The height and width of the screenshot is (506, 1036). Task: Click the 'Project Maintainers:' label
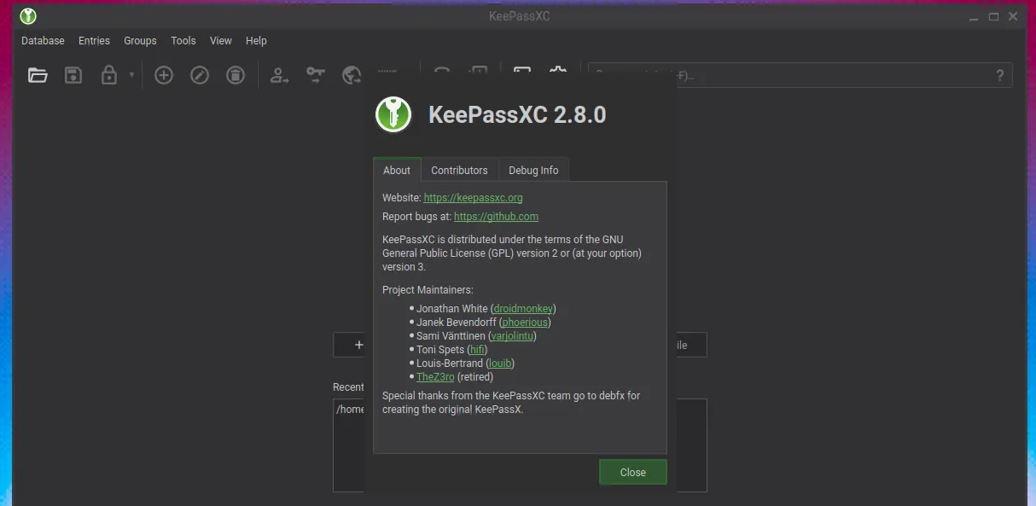tap(428, 289)
